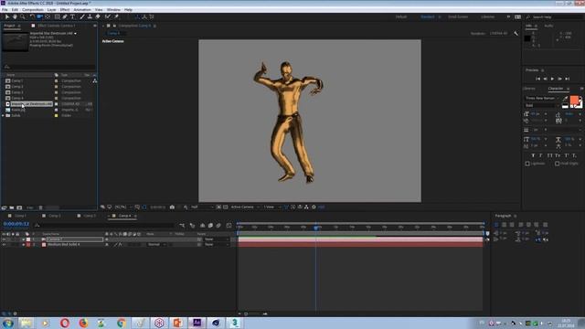Select the Rectangle shape tool
This screenshot has width=585, height=329.
coord(57,16)
